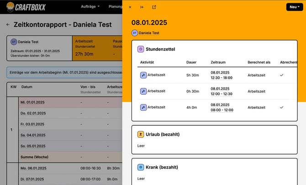Click the Krank (bezahlt) heading

(162, 167)
